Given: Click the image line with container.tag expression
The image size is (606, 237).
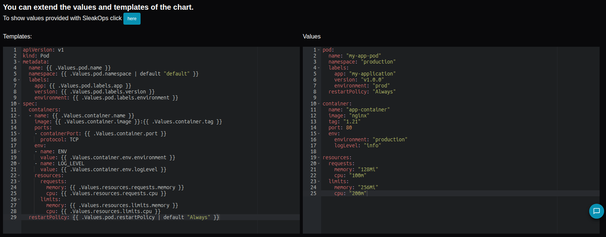Looking at the screenshot, I should [128, 121].
